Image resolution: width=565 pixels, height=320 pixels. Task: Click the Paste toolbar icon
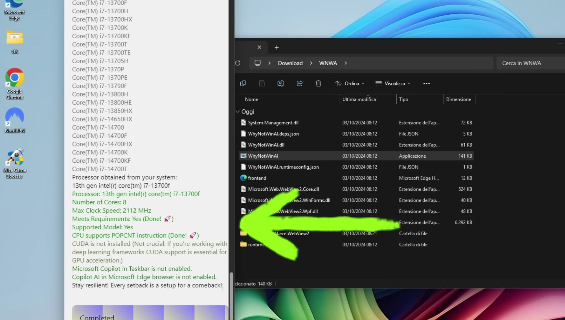[x=262, y=83]
